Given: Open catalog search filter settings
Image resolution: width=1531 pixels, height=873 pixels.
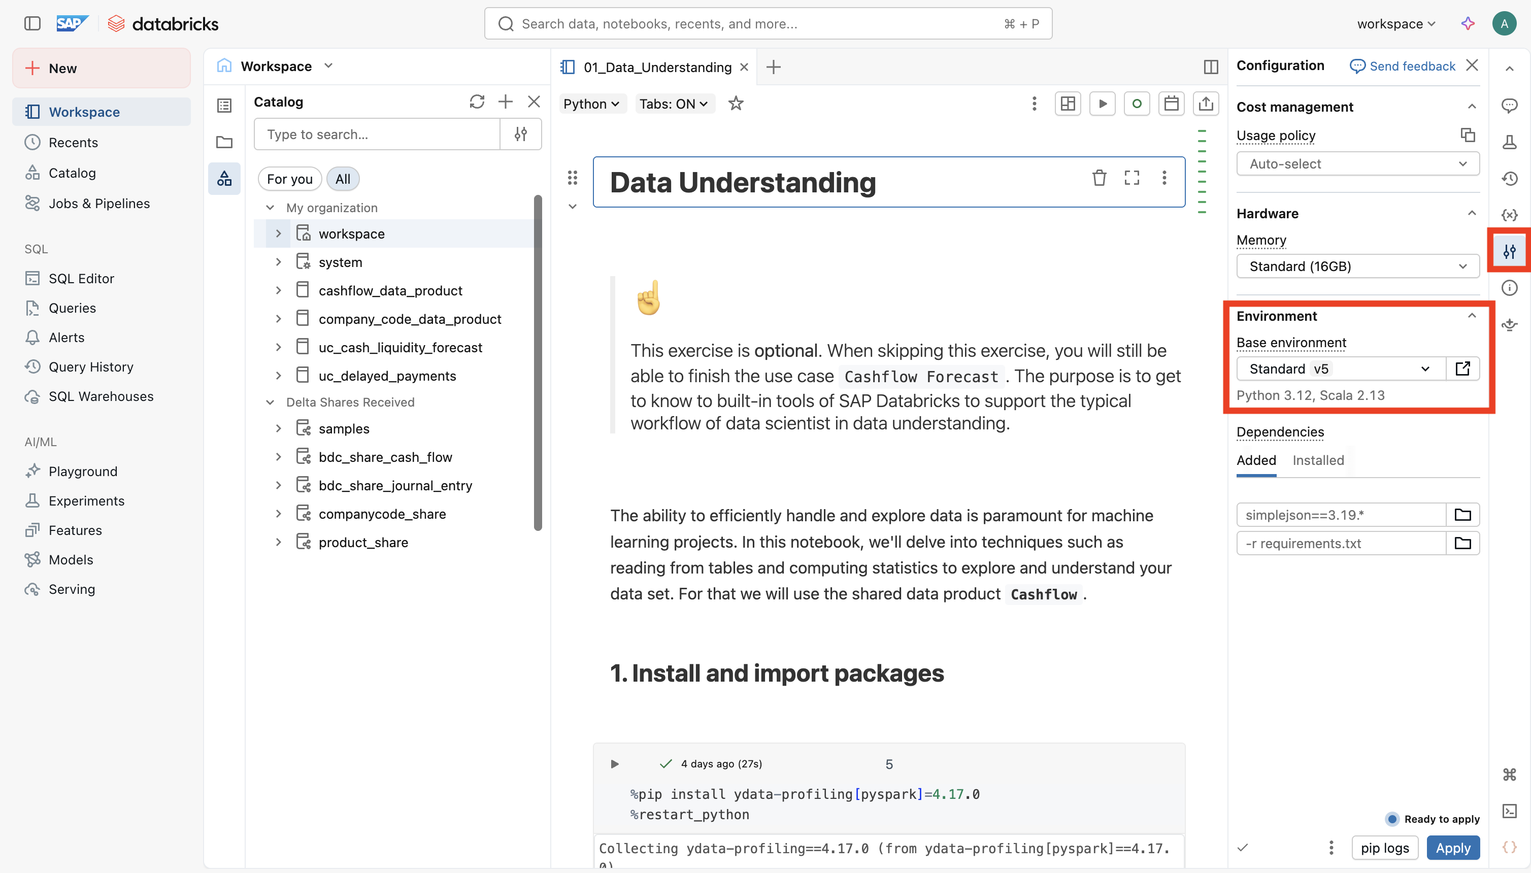Looking at the screenshot, I should 520,133.
